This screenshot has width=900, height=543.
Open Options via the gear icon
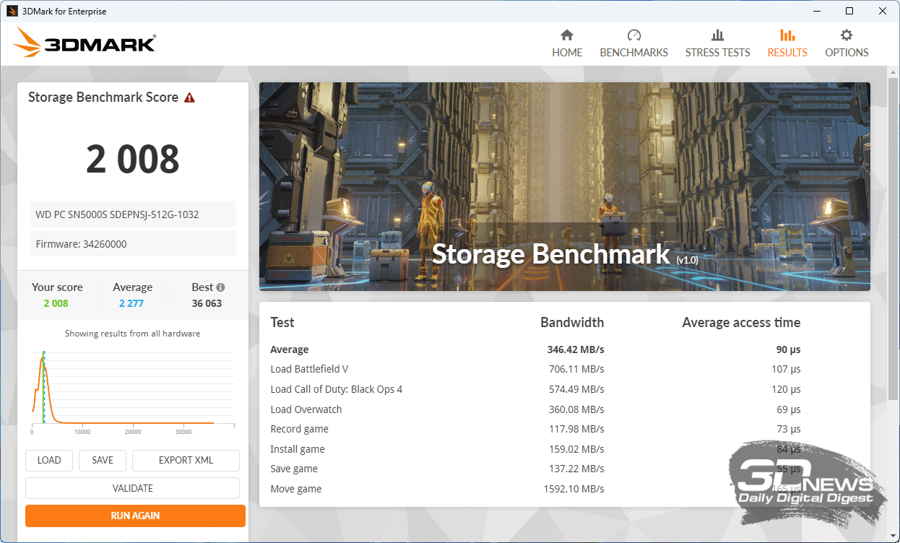tap(847, 35)
